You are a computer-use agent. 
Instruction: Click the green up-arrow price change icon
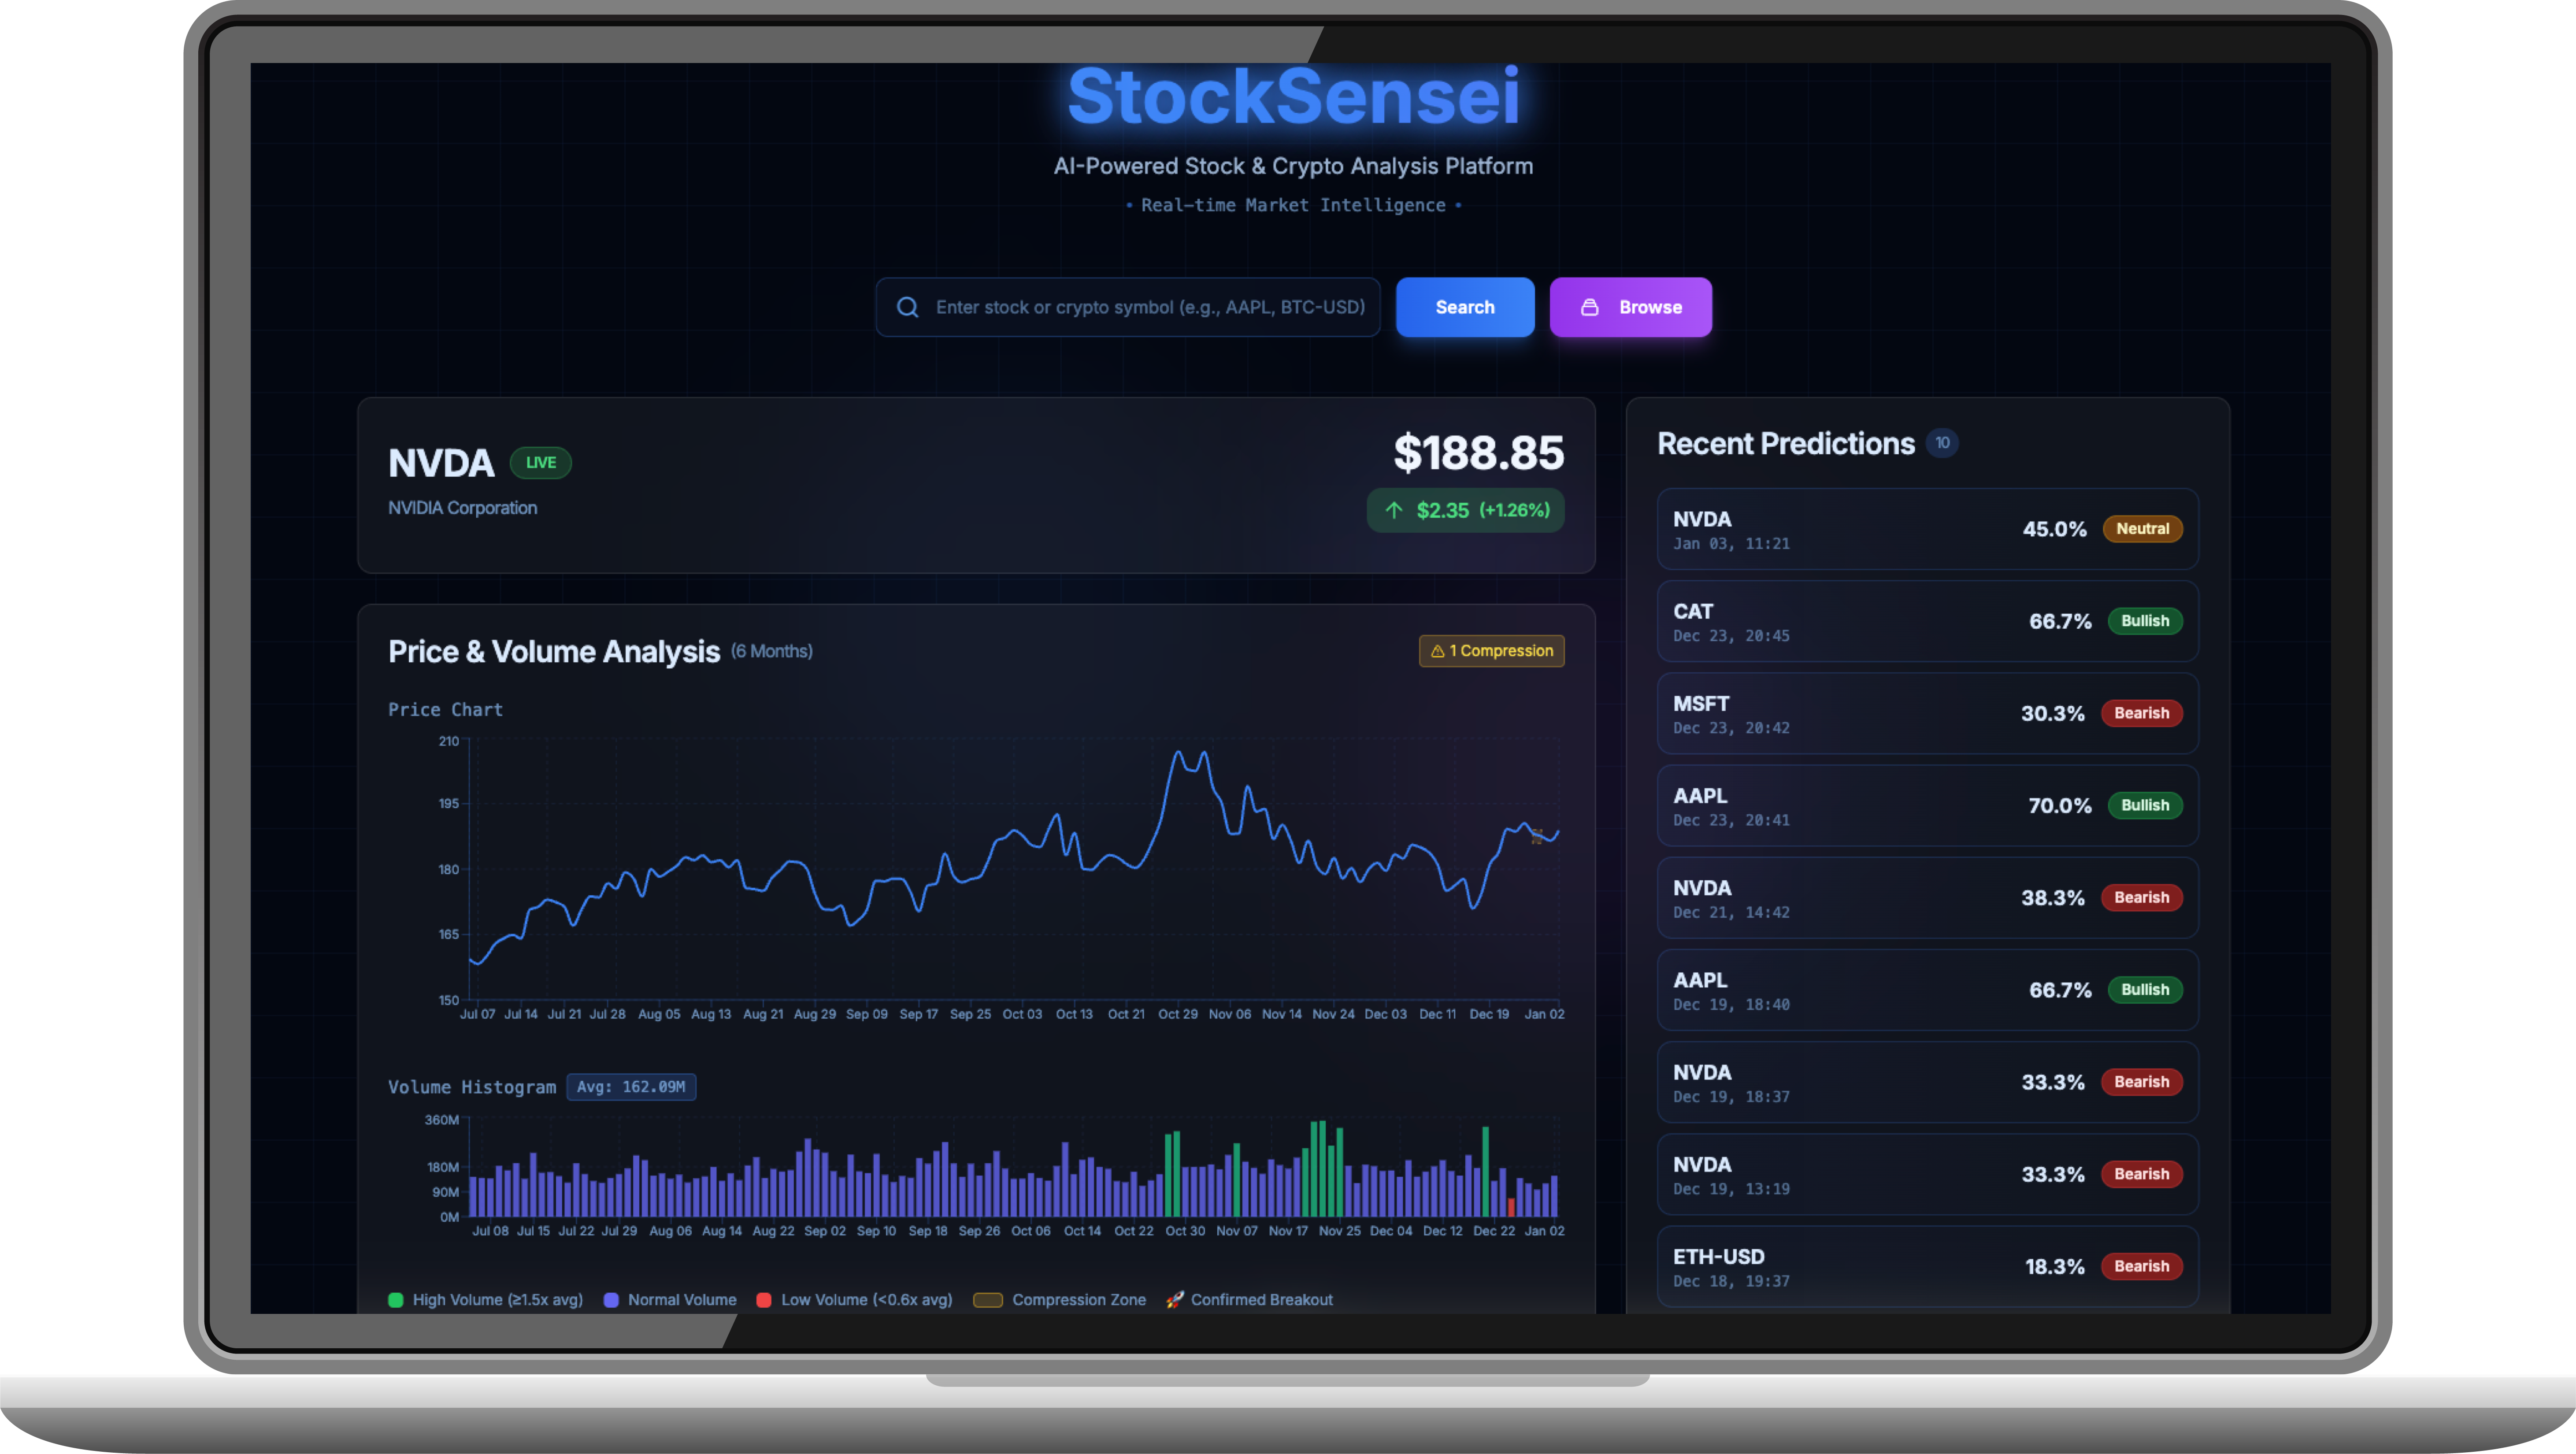pos(1394,510)
